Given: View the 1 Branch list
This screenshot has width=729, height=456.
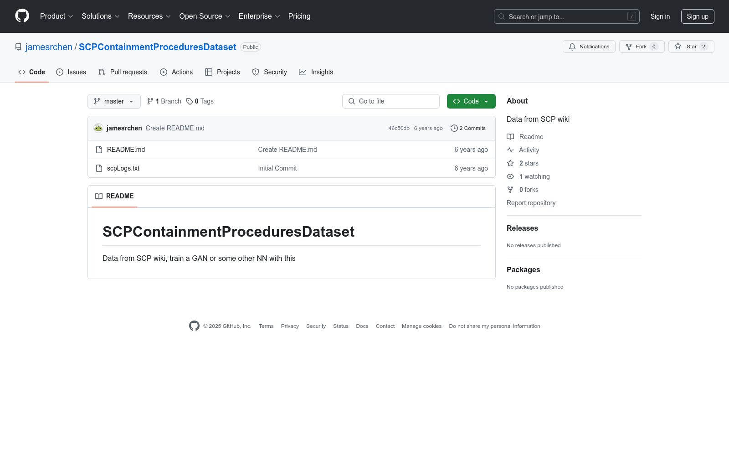Looking at the screenshot, I should click(x=164, y=101).
